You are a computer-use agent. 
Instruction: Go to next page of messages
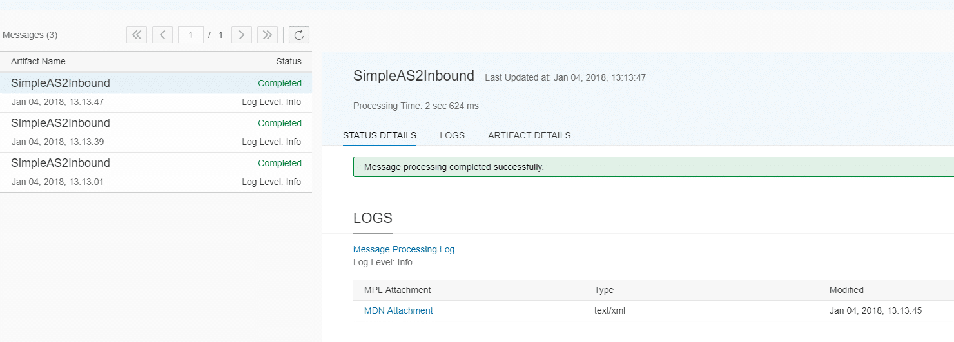tap(241, 35)
